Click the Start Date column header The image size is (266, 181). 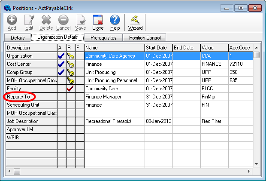tap(158, 48)
